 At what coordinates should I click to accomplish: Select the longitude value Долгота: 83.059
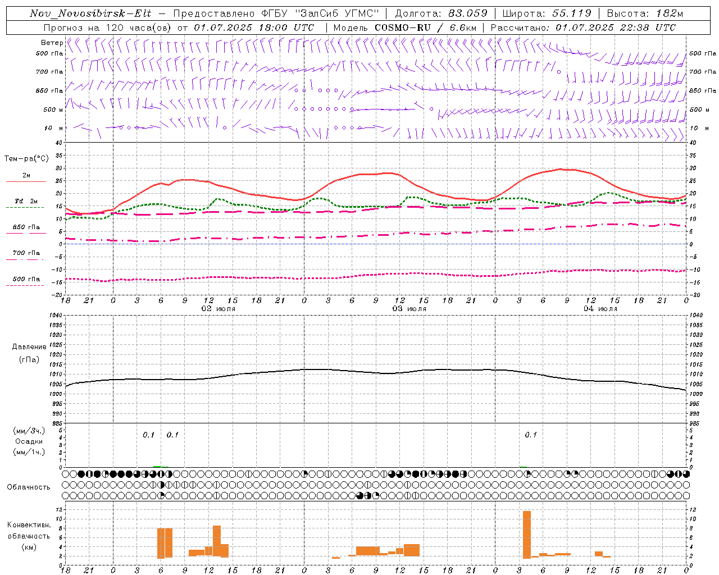point(441,13)
